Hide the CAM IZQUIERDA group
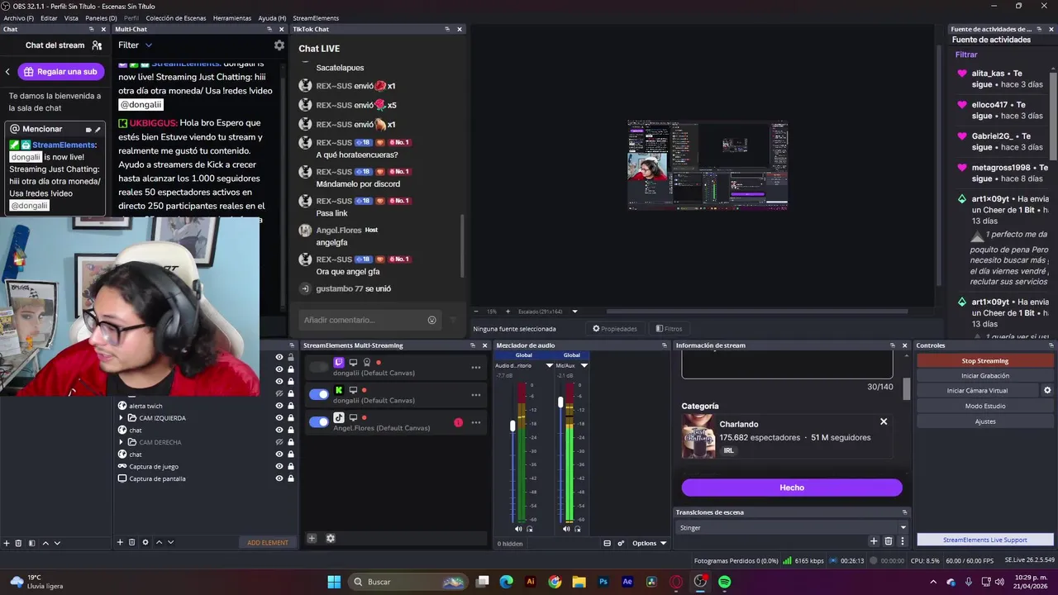Image resolution: width=1058 pixels, height=595 pixels. pyautogui.click(x=279, y=418)
